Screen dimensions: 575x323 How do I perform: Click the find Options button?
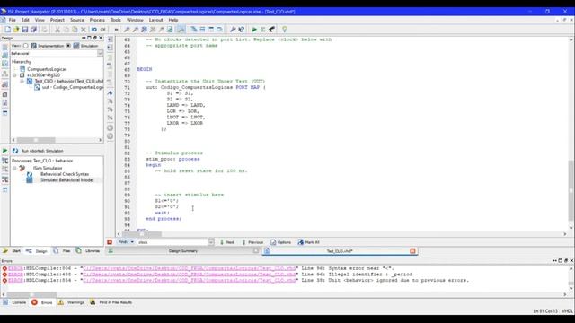coord(280,242)
